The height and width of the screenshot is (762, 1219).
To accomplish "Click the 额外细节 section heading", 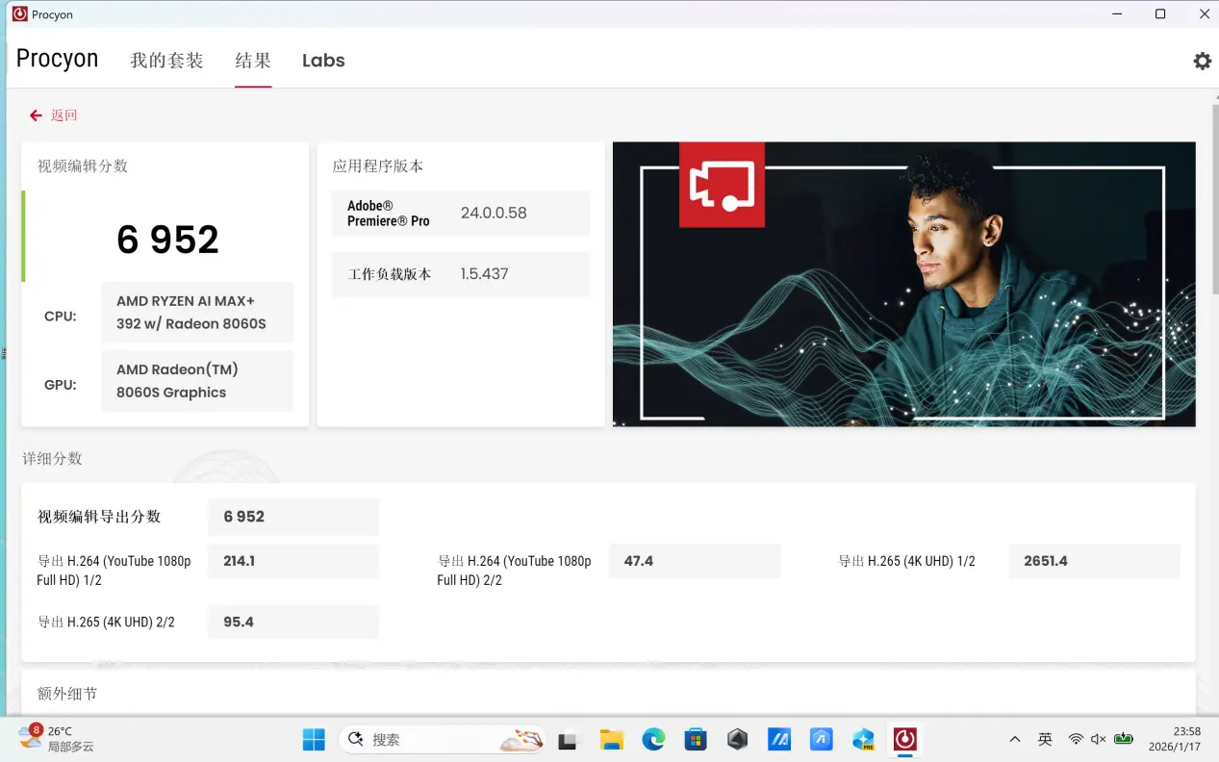I will (x=67, y=694).
